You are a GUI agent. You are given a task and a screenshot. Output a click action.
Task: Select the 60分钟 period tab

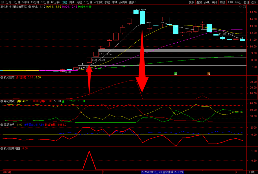click(x=55, y=2)
